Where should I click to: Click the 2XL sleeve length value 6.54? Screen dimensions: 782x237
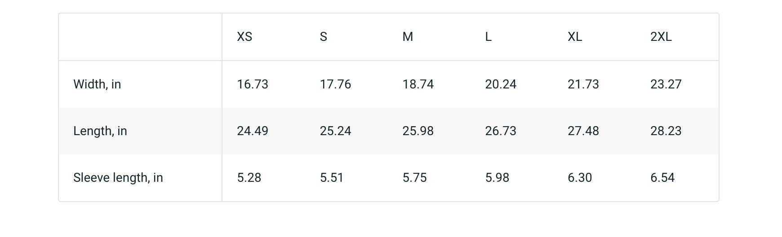click(x=662, y=178)
